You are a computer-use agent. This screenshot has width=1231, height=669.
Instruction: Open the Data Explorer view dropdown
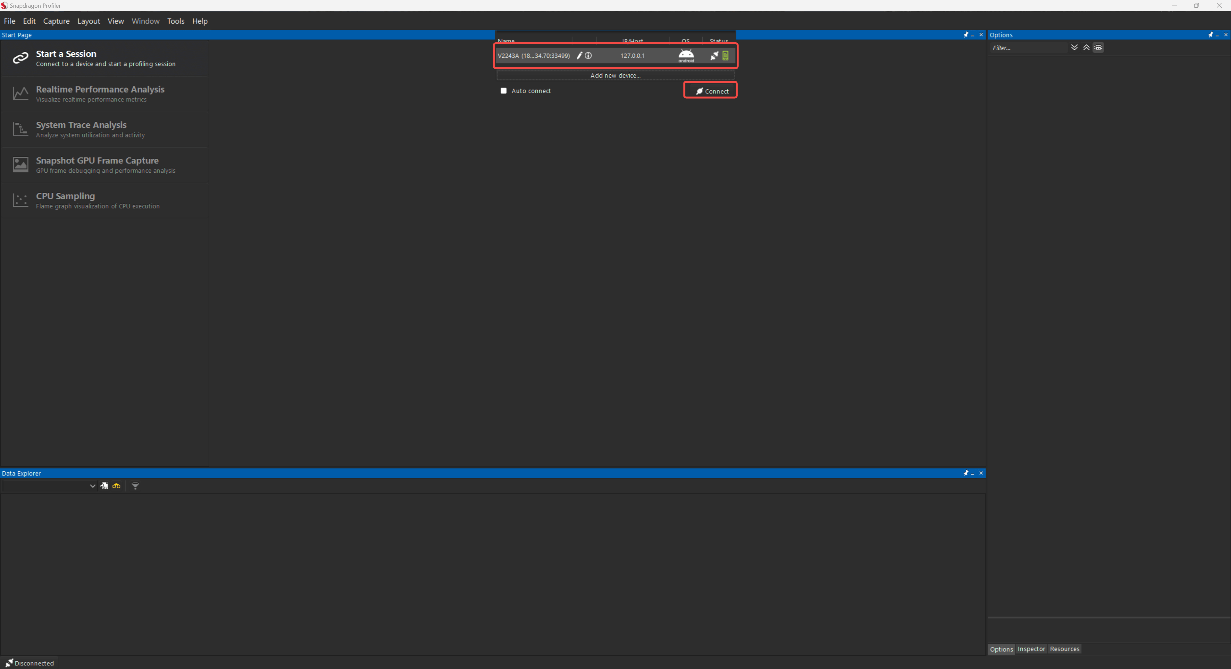tap(92, 486)
